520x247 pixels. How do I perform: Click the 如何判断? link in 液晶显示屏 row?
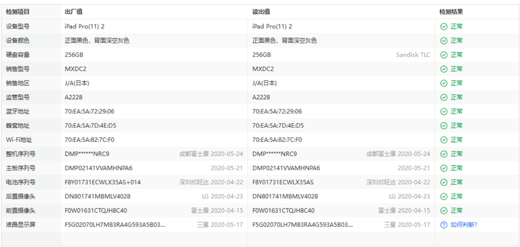(463, 225)
